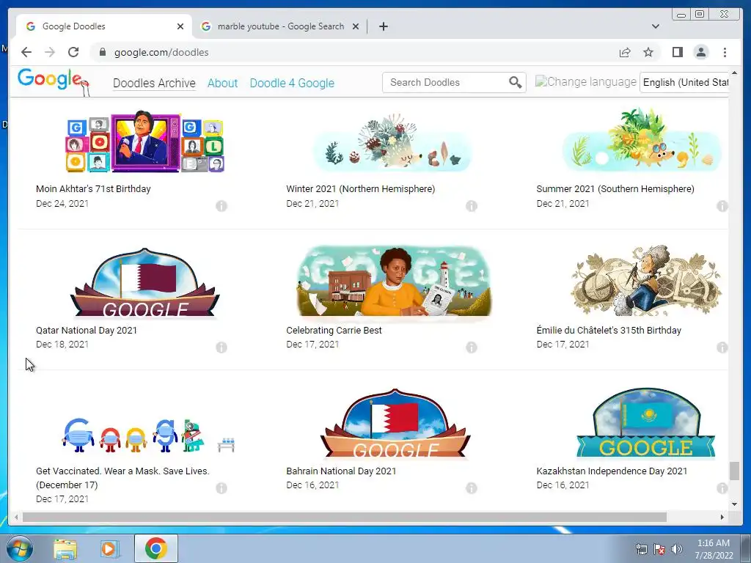Show info for Émilie du Châtelet doodle
The width and height of the screenshot is (751, 563).
(722, 347)
